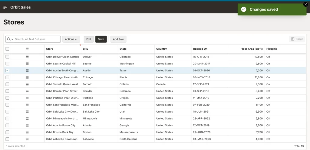The image size is (310, 150).
Task: Click the City column header
Action: [x=99, y=49]
